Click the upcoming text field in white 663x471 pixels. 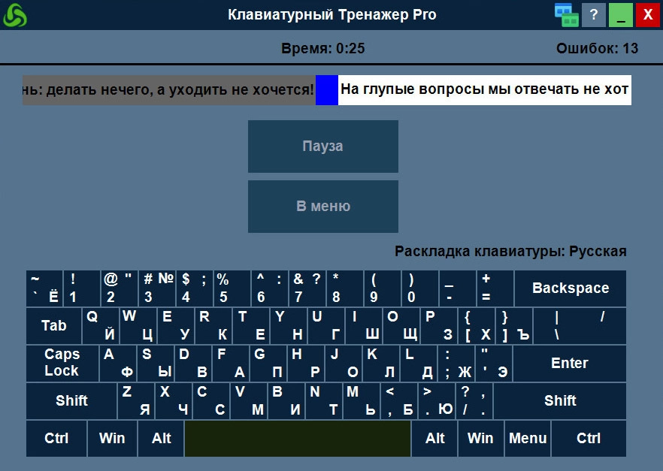[485, 90]
